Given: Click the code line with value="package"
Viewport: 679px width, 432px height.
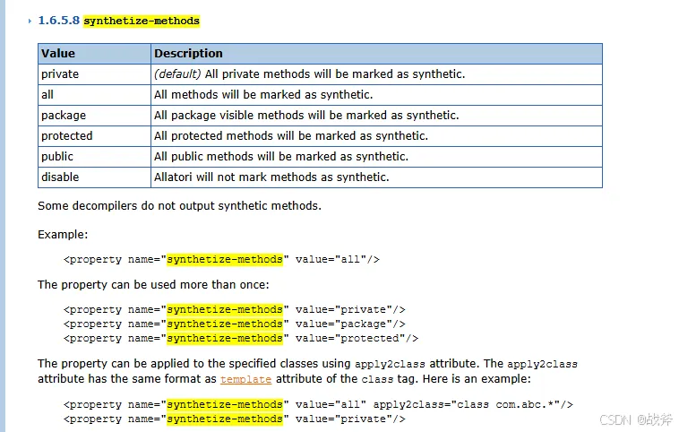Looking at the screenshot, I should pos(234,324).
